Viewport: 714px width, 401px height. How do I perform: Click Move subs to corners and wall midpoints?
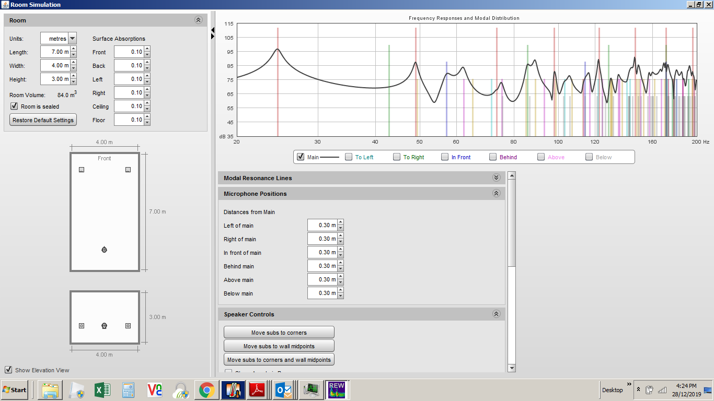[279, 359]
